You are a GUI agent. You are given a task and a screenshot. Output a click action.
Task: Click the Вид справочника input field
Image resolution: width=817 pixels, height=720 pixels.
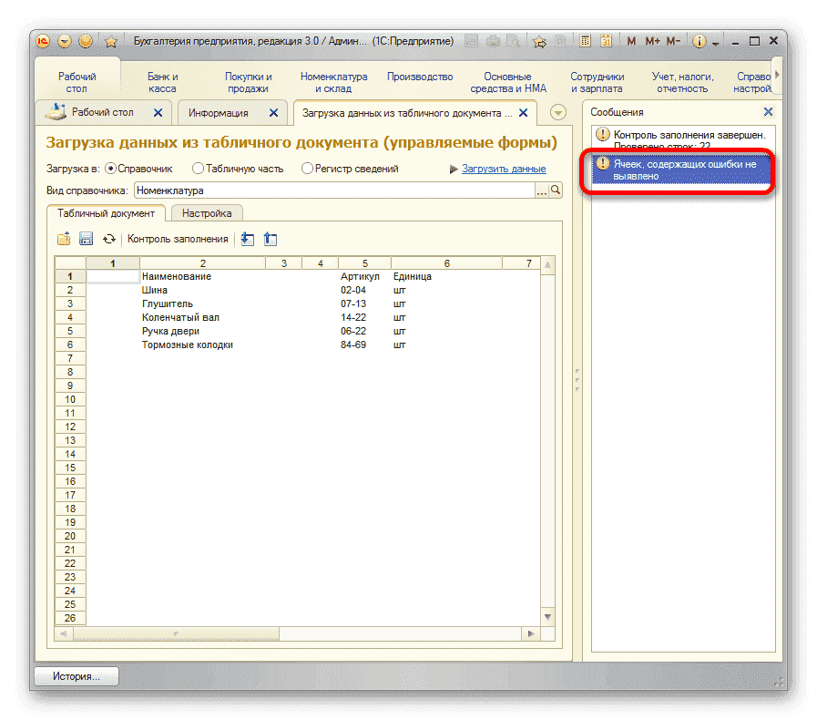(332, 190)
